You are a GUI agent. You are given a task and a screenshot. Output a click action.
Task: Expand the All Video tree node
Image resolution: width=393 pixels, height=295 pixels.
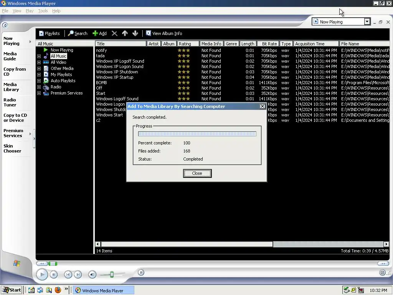39,62
